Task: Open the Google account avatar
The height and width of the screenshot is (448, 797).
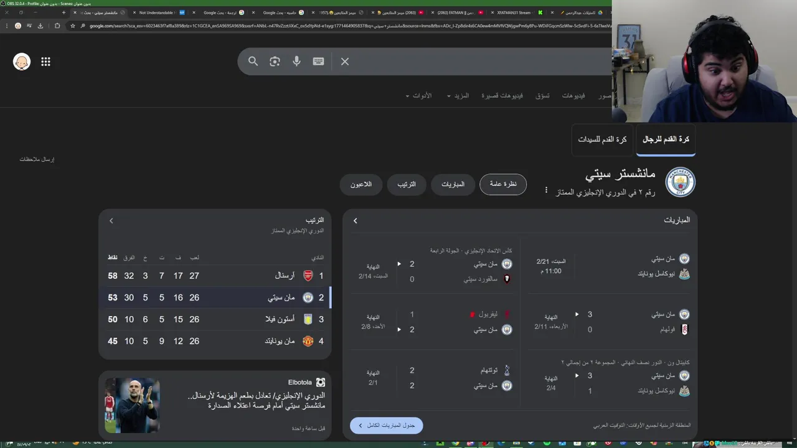Action: click(x=22, y=62)
